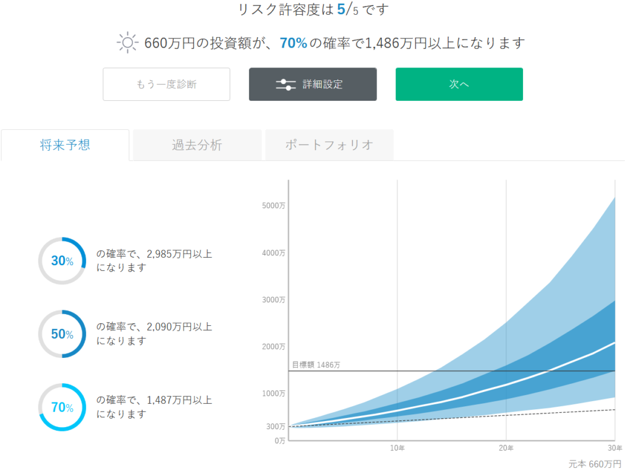Click the 30年 marker on chart axis
This screenshot has width=633, height=476.
pos(614,448)
